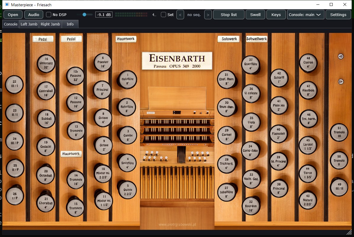Engage the Bourdon 16' stop

(251, 206)
